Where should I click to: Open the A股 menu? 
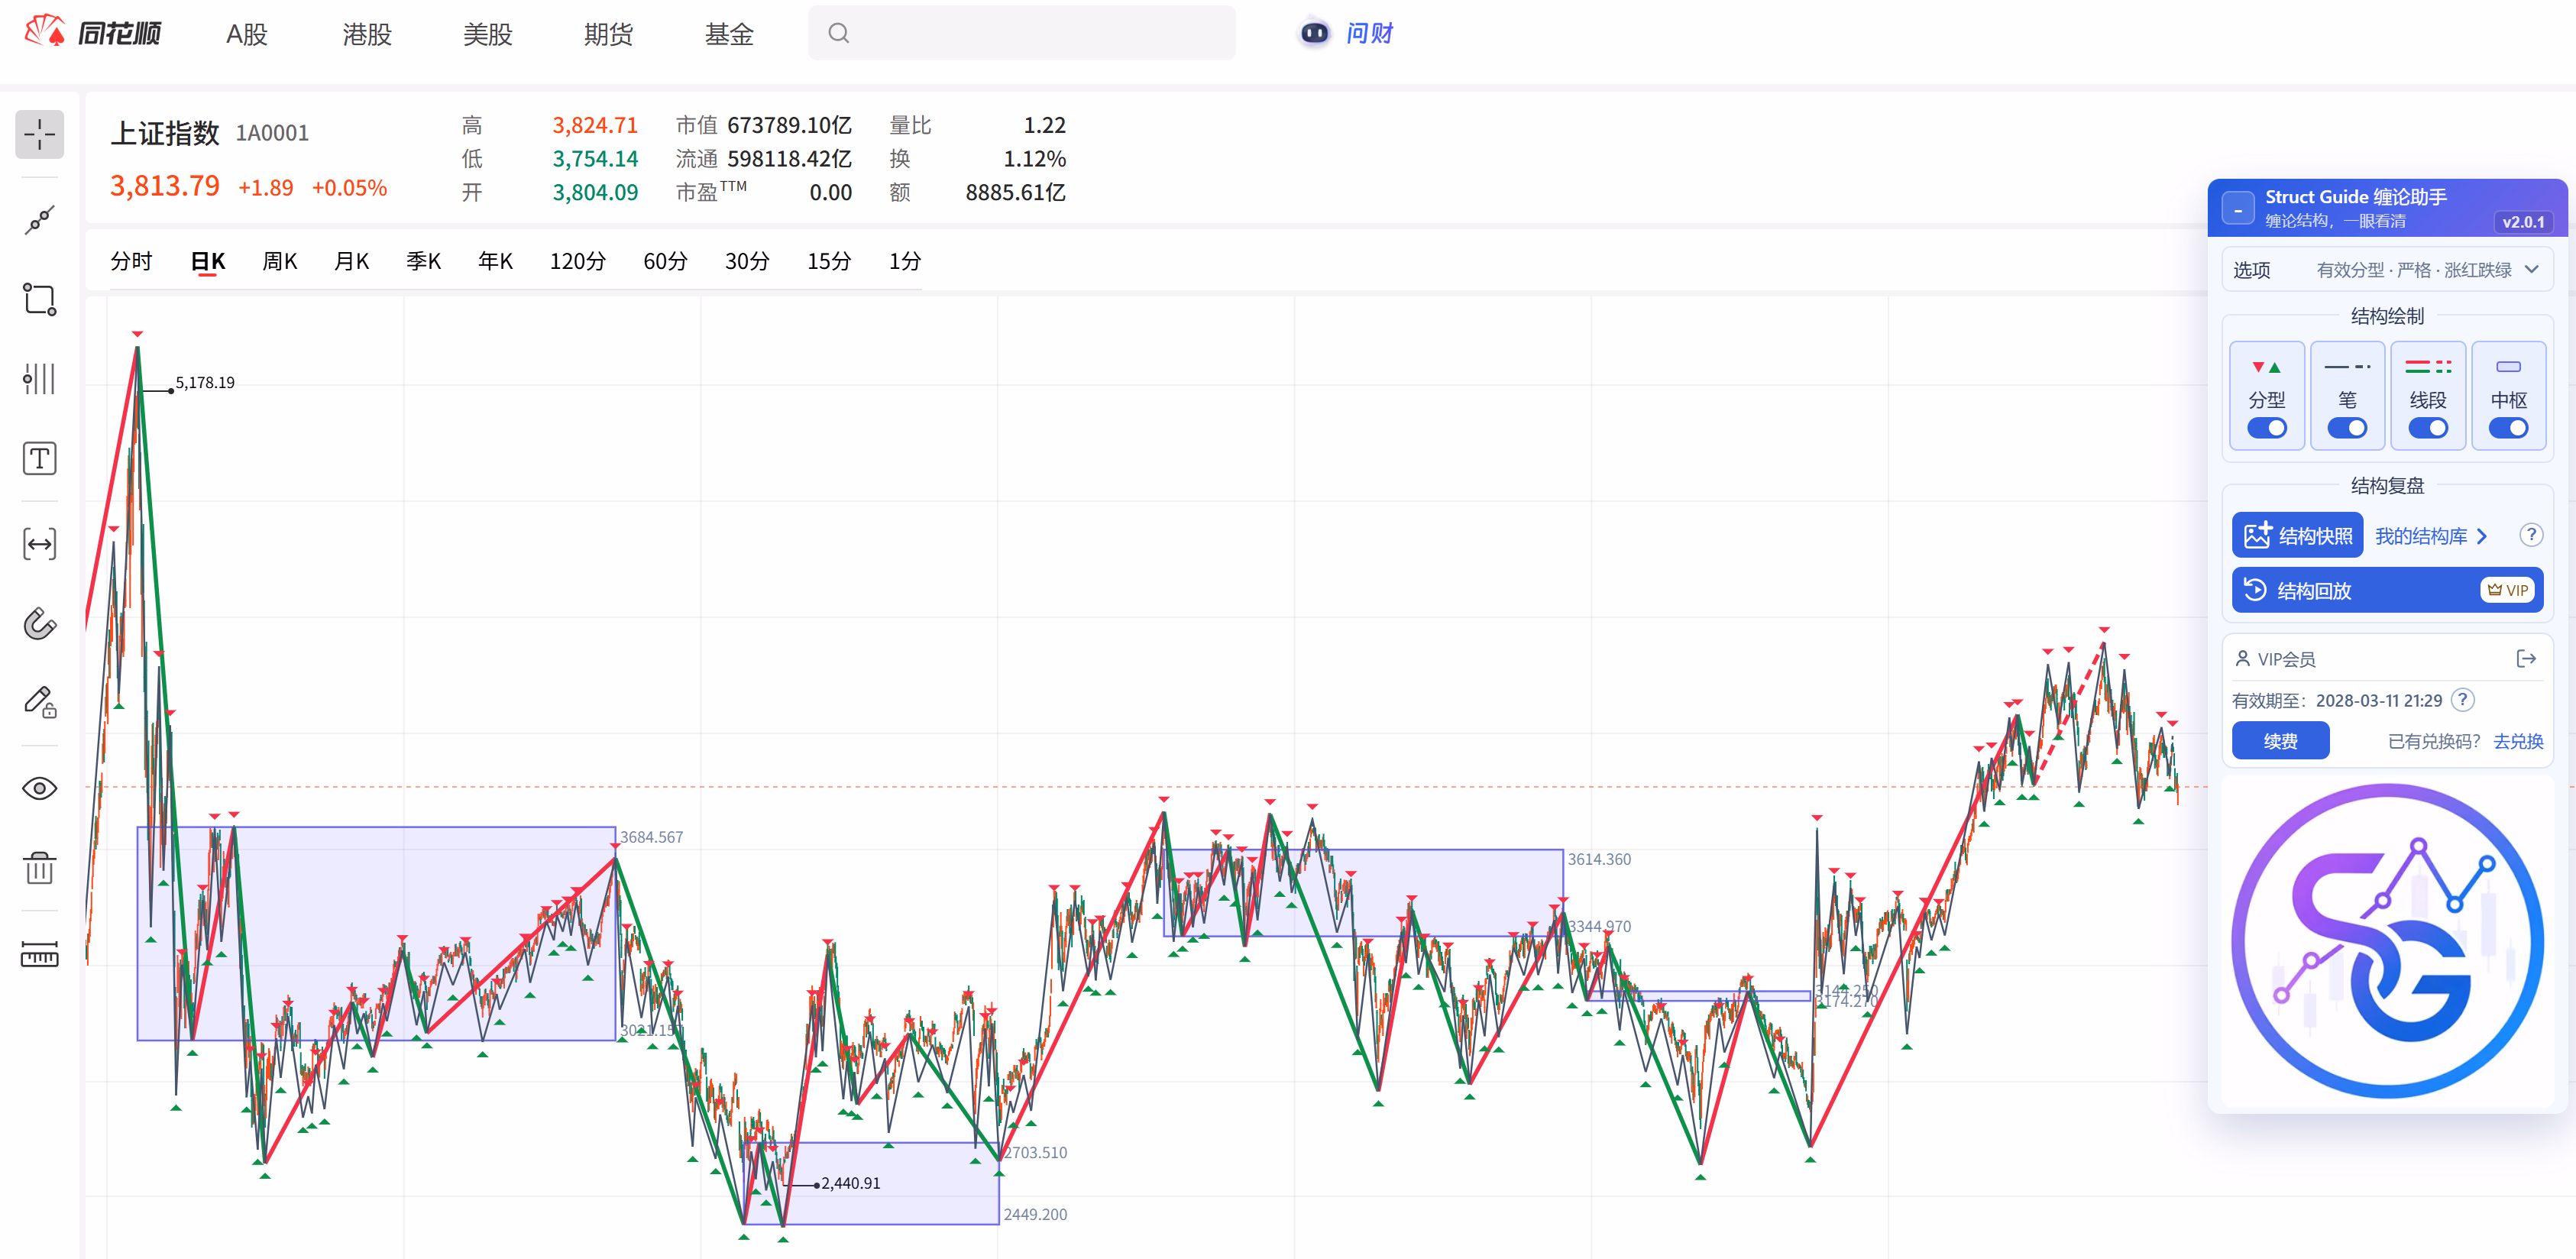[247, 34]
